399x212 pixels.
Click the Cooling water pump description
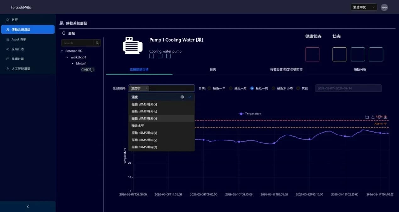click(165, 51)
